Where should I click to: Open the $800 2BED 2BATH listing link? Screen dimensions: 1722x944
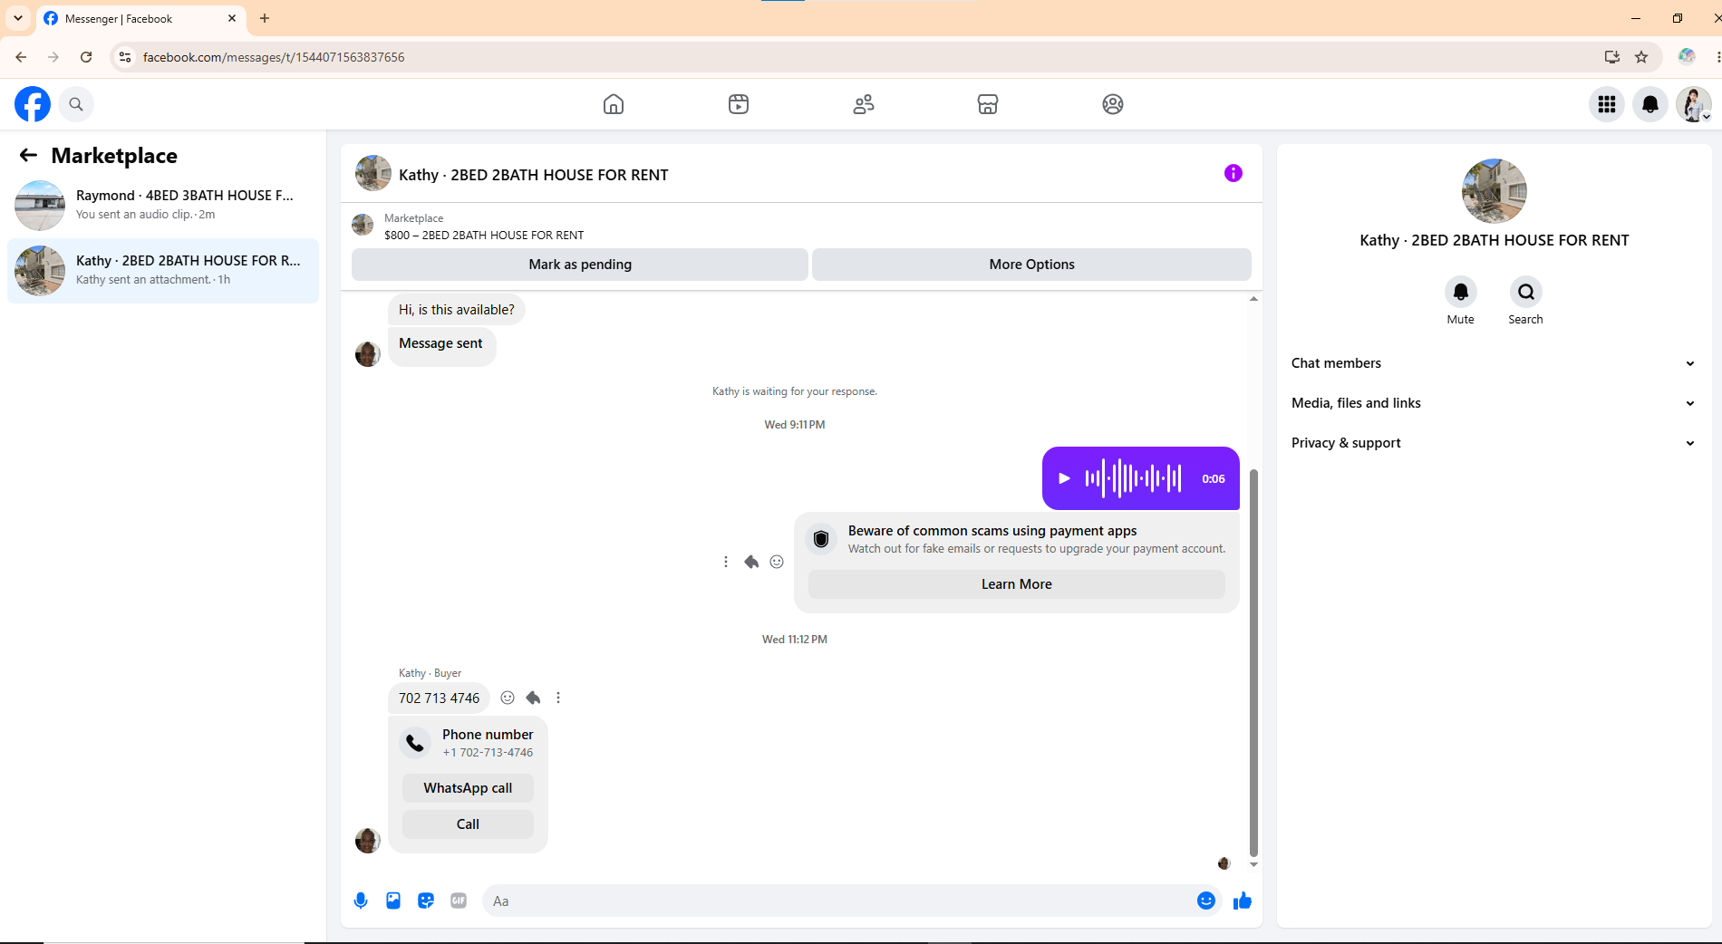coord(484,235)
